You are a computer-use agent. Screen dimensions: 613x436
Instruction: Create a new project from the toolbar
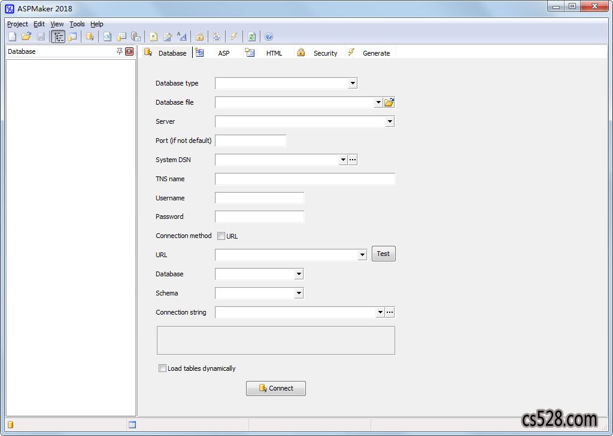point(13,36)
